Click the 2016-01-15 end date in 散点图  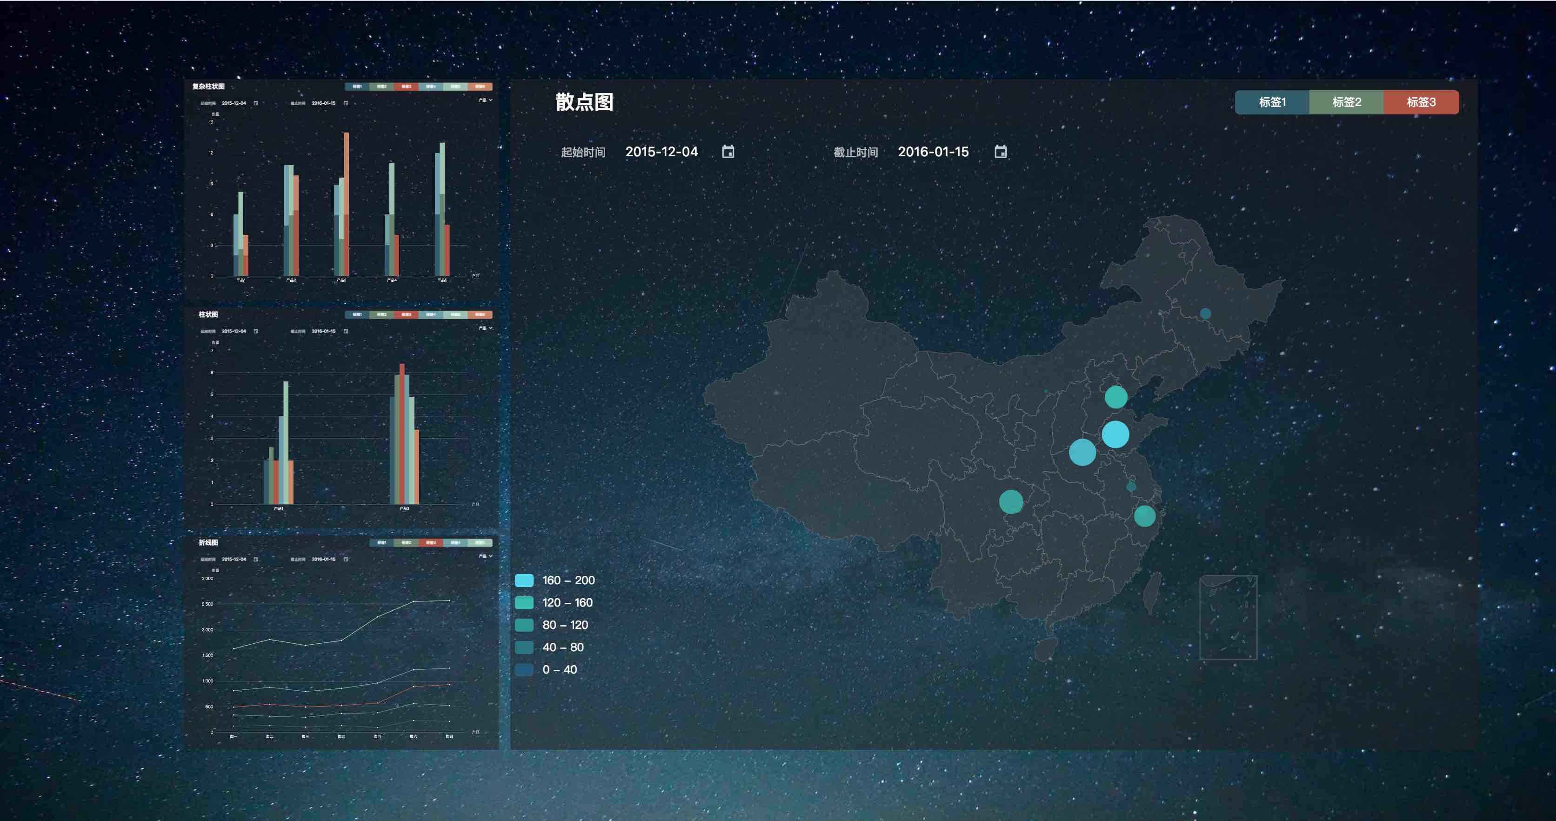click(x=933, y=152)
